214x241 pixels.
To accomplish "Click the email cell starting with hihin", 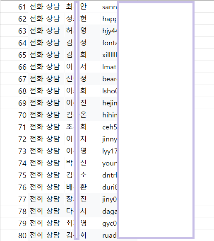I will click(109, 115).
